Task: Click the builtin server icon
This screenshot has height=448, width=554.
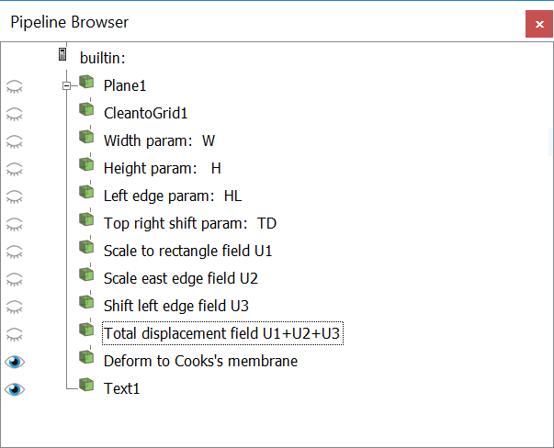Action: coord(62,55)
